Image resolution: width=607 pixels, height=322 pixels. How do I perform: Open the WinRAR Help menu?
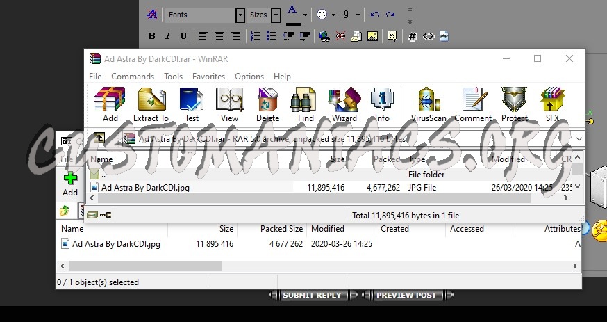click(x=282, y=77)
